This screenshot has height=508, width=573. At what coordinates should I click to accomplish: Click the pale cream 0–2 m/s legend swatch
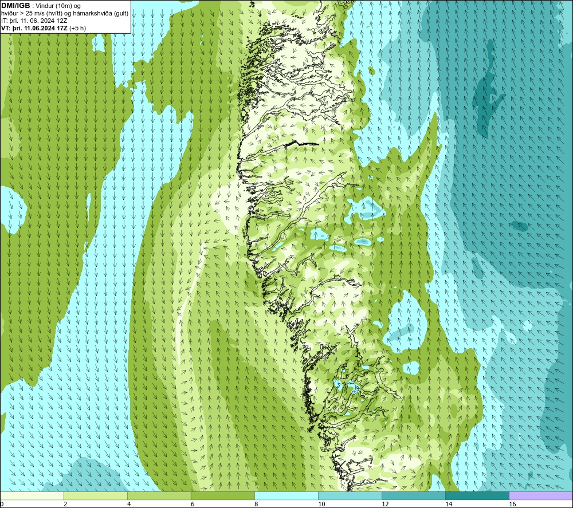pyautogui.click(x=32, y=495)
